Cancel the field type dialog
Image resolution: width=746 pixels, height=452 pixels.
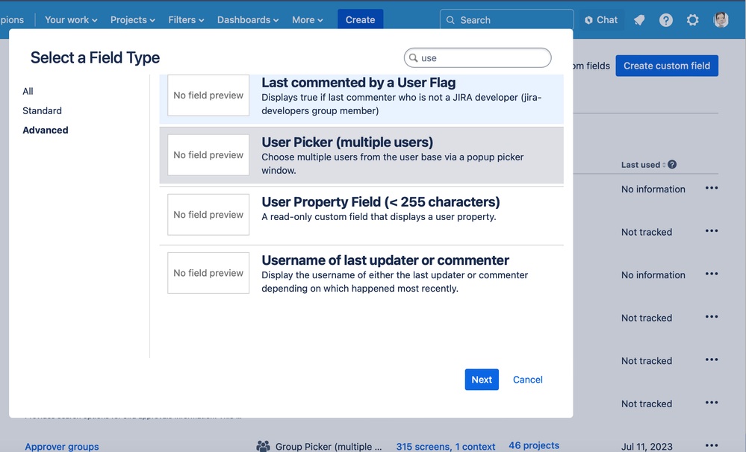pyautogui.click(x=528, y=380)
